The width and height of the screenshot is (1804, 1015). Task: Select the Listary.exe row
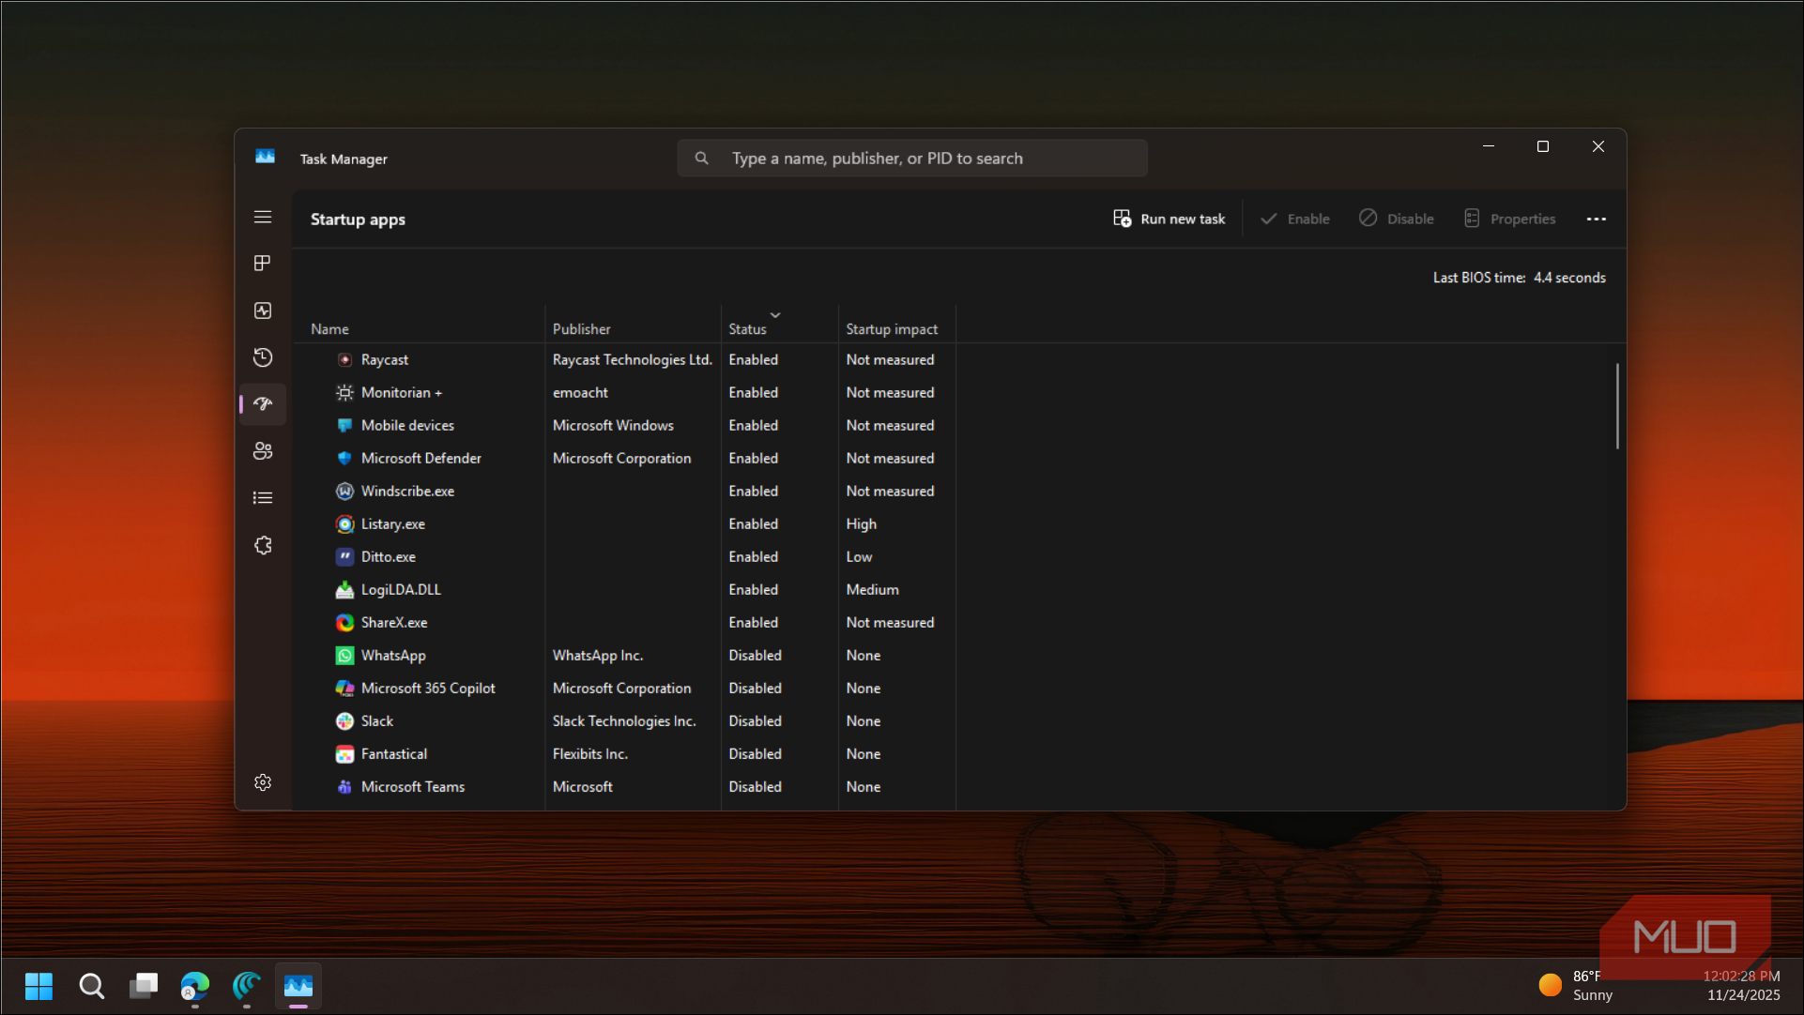[625, 524]
